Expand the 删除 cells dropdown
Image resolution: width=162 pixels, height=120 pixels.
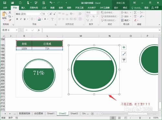tap(131, 16)
